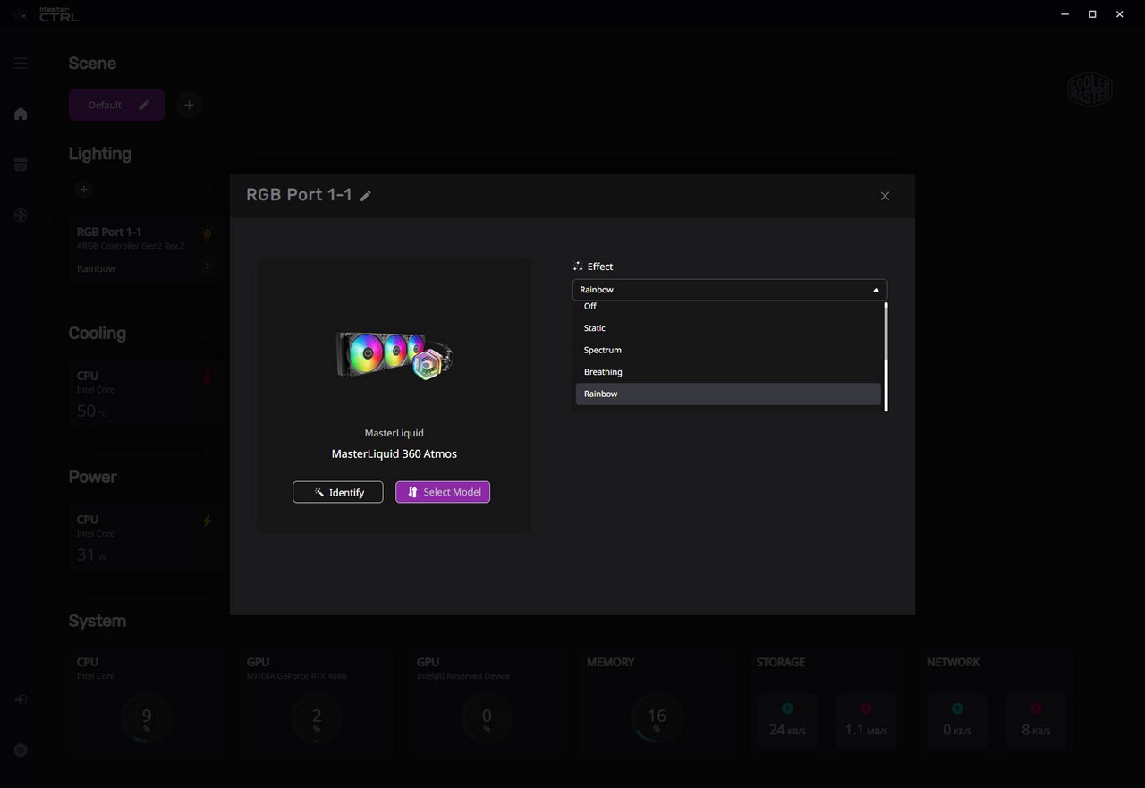The image size is (1145, 788).
Task: Click the Cooler Master logo
Action: [x=1090, y=89]
